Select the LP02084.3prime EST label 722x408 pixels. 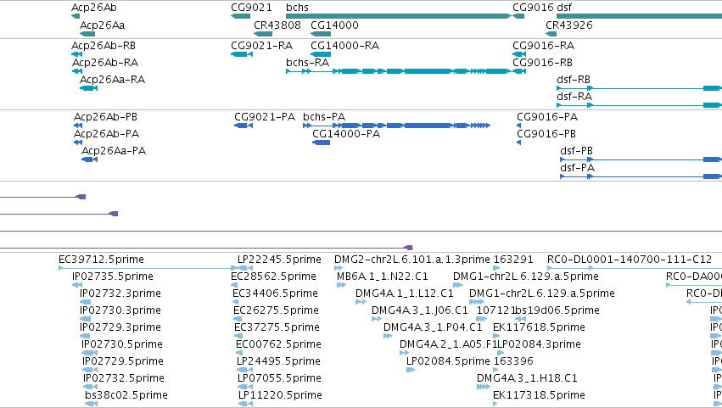[540, 344]
